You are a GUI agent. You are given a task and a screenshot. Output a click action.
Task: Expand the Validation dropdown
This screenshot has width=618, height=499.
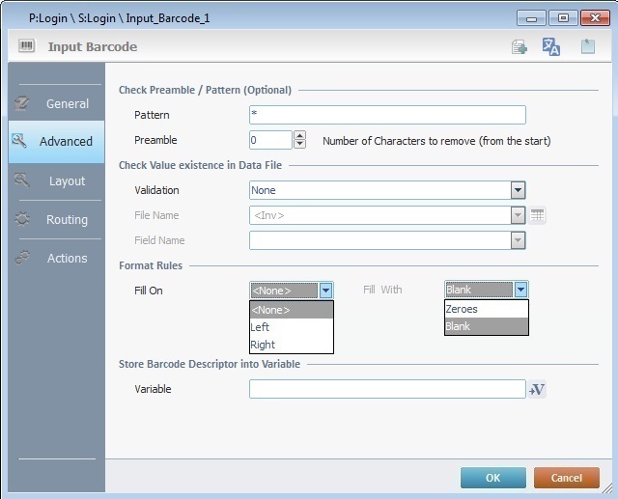pos(518,190)
